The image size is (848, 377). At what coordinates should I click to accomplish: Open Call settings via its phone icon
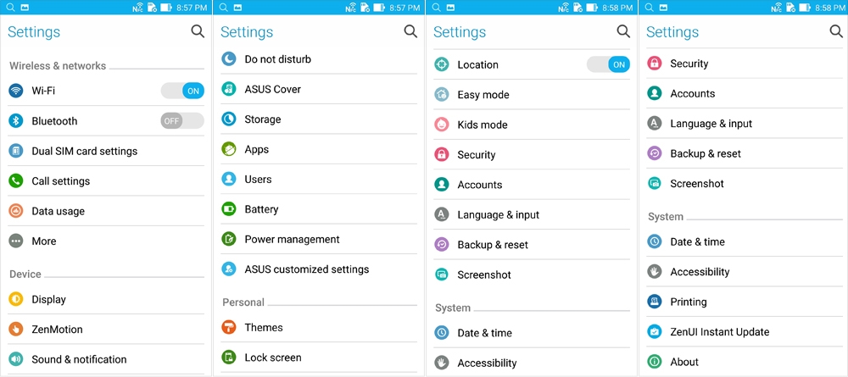click(15, 181)
